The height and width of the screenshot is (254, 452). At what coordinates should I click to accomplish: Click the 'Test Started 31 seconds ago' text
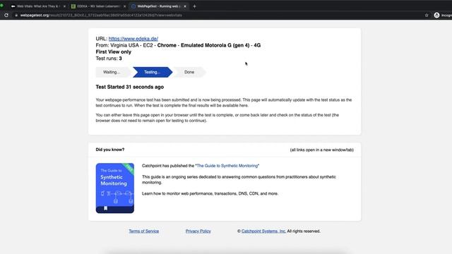(130, 87)
